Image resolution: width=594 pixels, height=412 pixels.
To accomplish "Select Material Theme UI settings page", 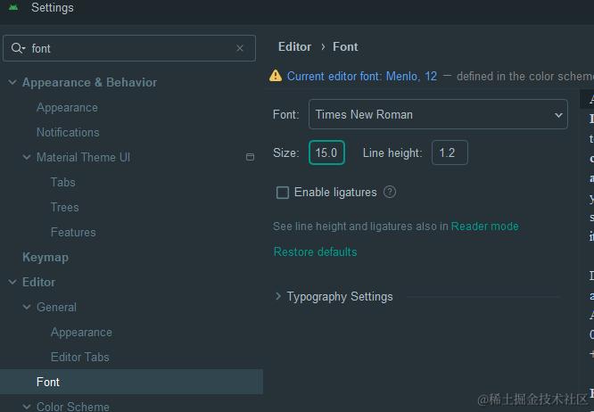I will click(83, 157).
